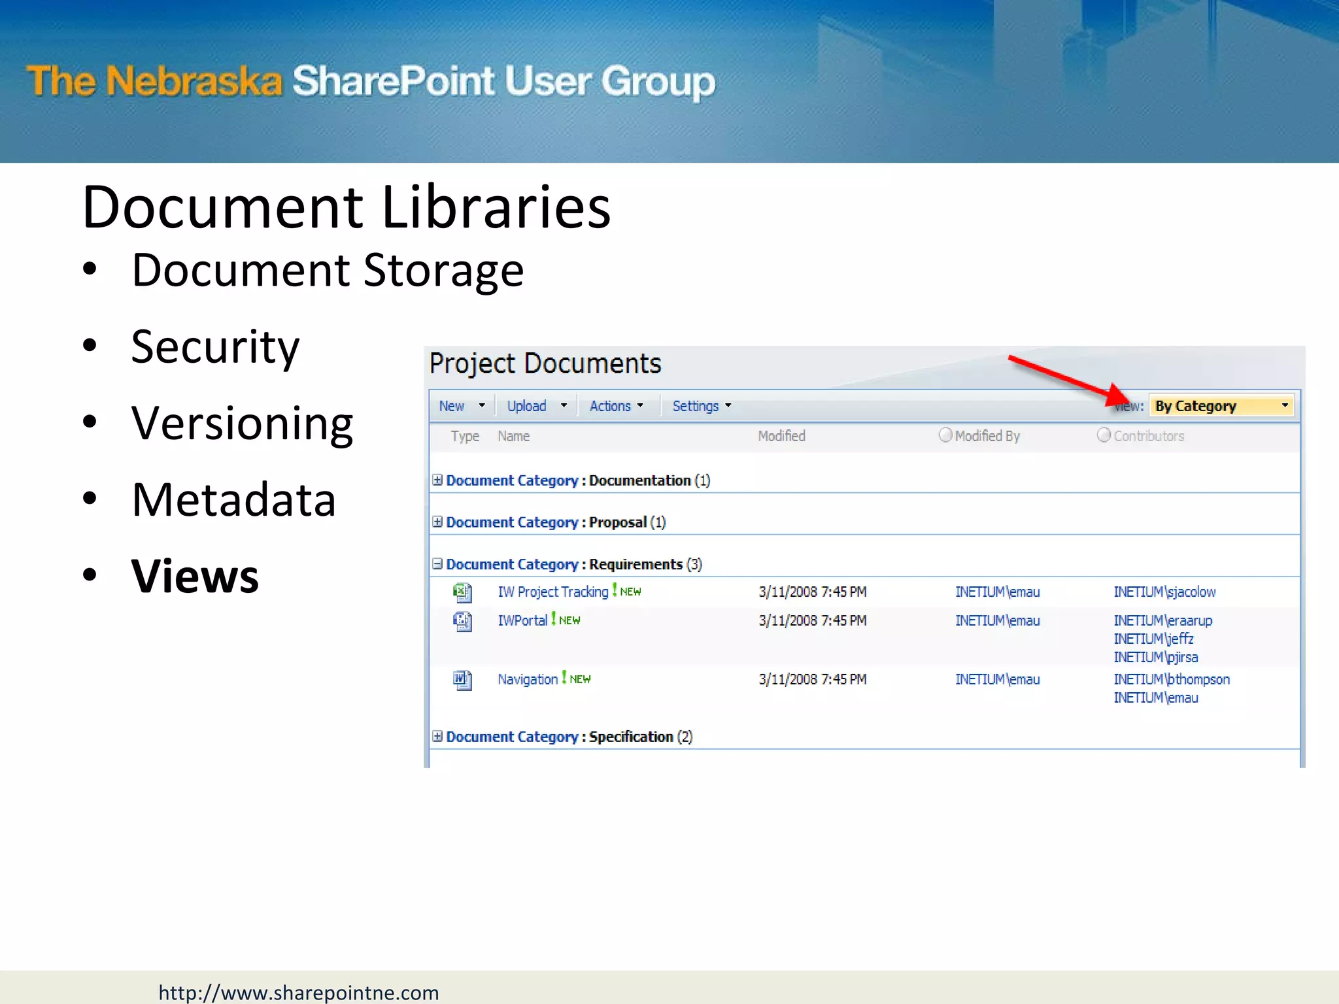Click Modified By INETIUM\emau in Navigation row
The height and width of the screenshot is (1004, 1339).
click(997, 679)
